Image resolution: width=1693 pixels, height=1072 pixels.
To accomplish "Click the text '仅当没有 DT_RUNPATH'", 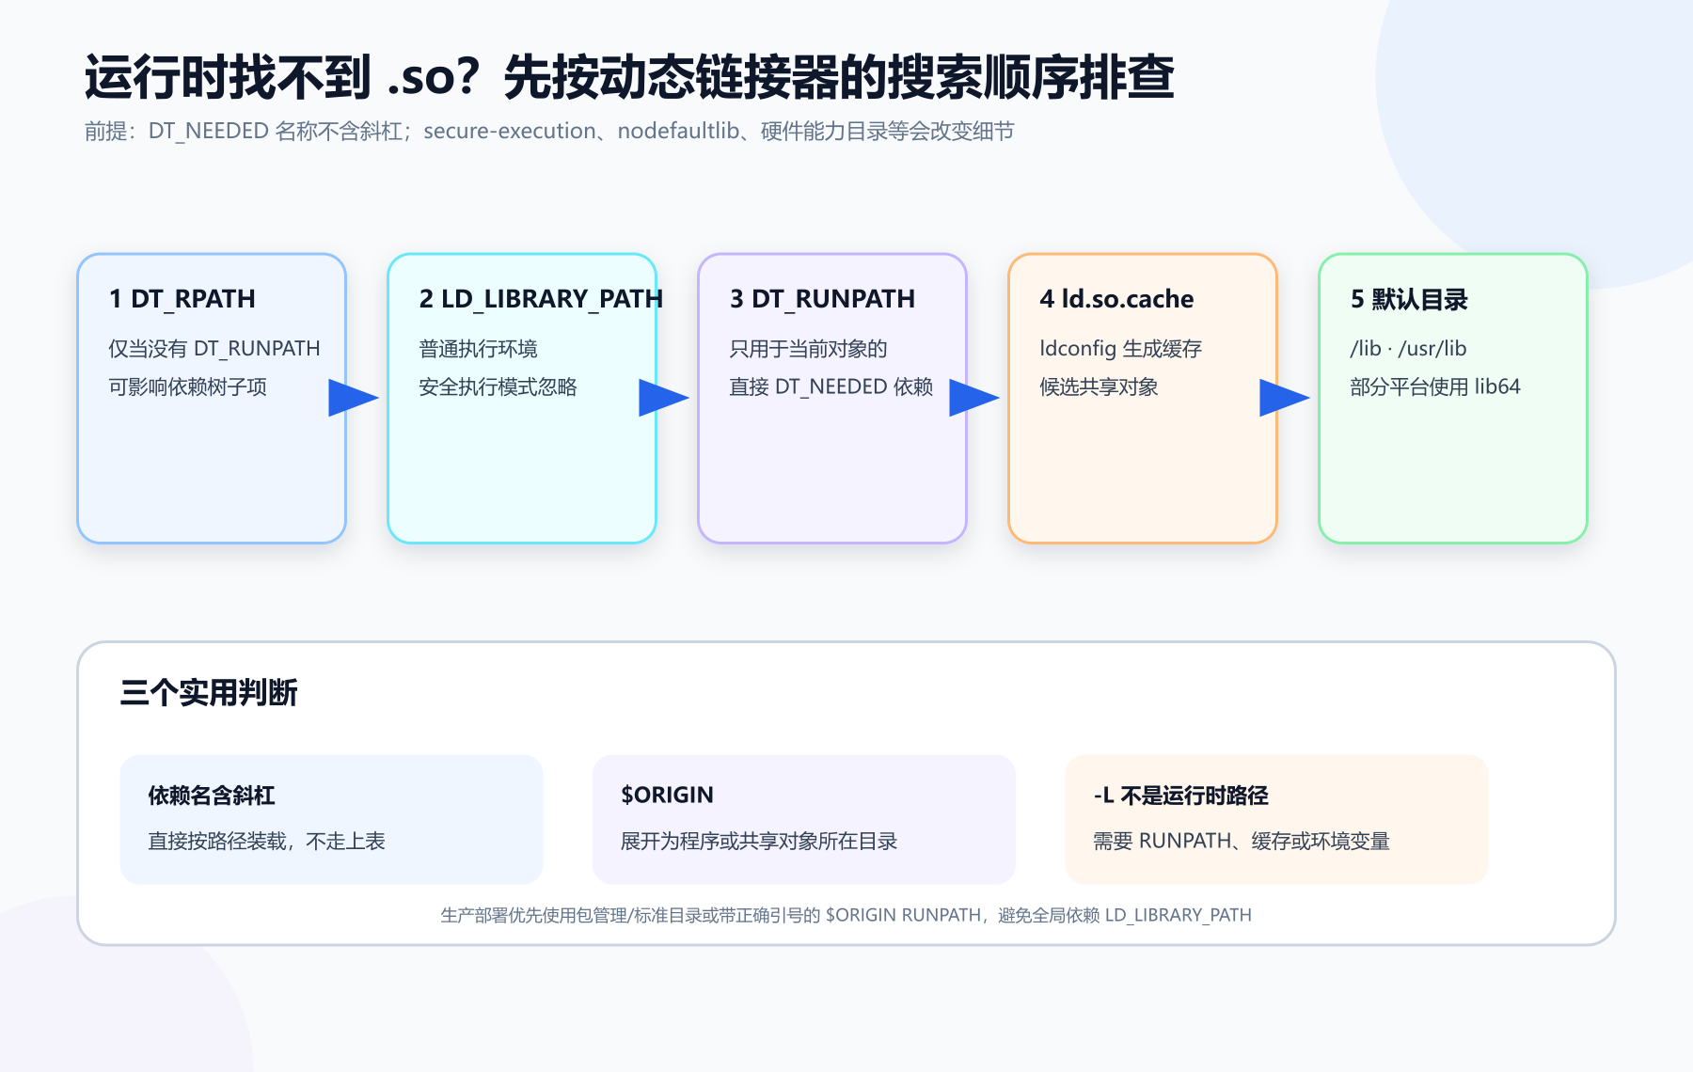I will click(x=214, y=349).
